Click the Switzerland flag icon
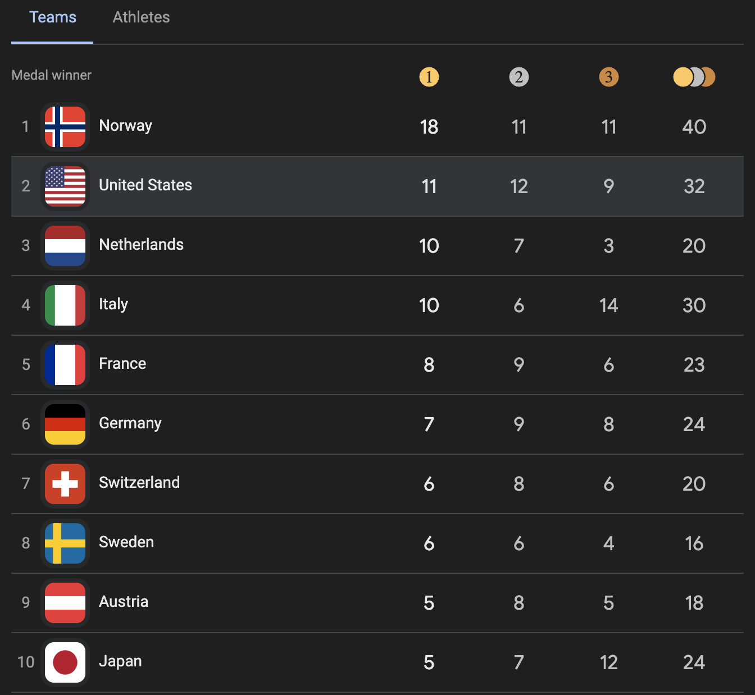The width and height of the screenshot is (755, 695). 65,484
